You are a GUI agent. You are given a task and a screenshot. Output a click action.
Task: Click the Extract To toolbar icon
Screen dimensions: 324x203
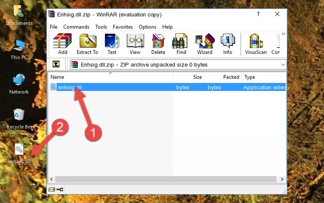(87, 44)
